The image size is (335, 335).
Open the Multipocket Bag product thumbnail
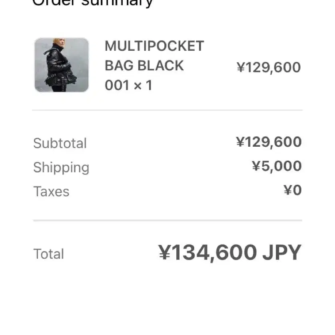61,65
